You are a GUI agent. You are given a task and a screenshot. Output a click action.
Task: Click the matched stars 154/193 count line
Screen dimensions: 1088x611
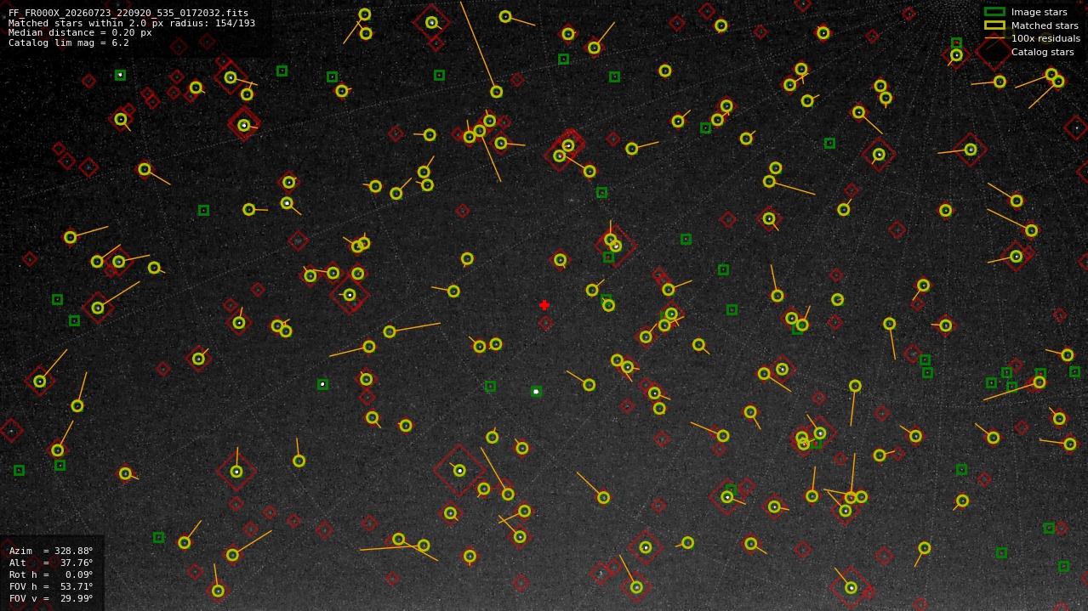click(132, 23)
